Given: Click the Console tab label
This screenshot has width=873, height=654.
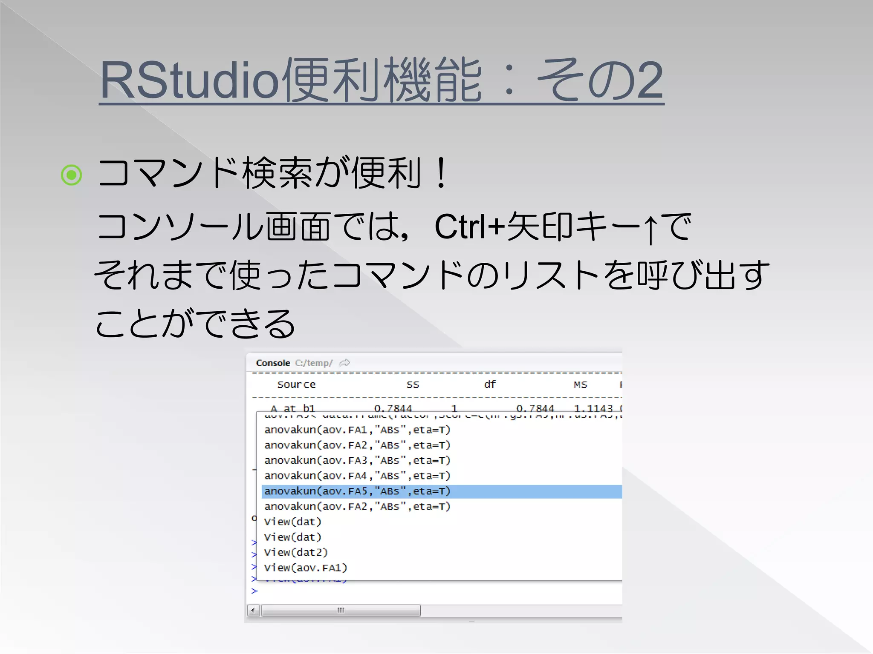Looking at the screenshot, I should (273, 363).
